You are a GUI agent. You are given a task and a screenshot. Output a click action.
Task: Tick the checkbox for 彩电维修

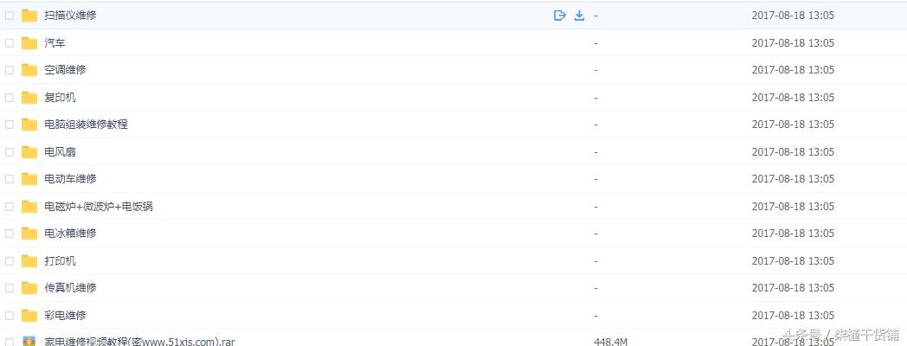click(10, 316)
